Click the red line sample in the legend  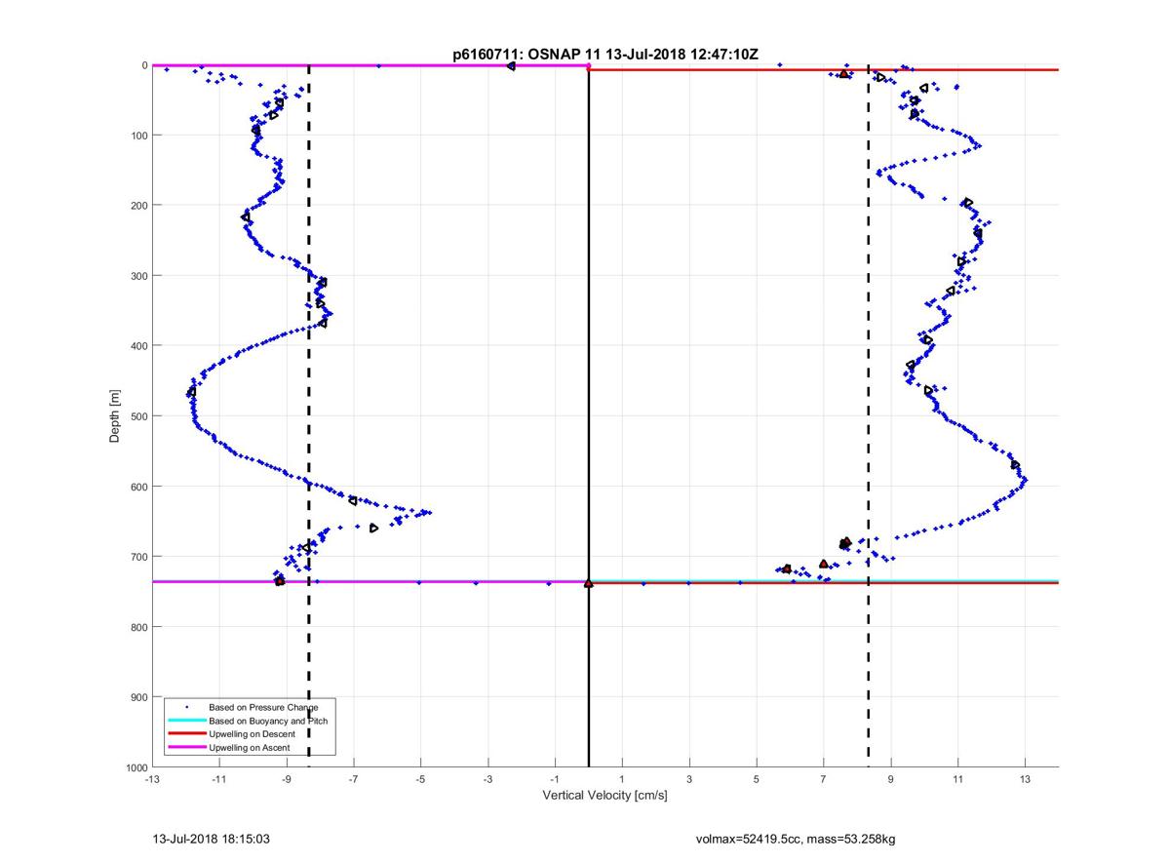186,734
